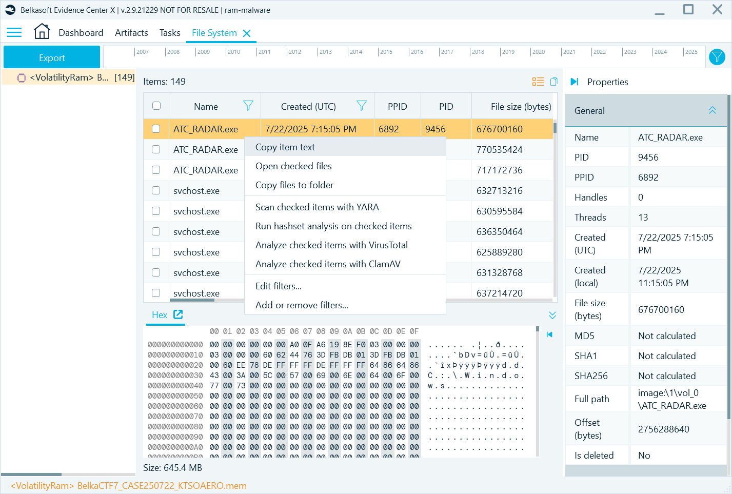Open the Hex view in a separate window
The height and width of the screenshot is (494, 732).
point(177,314)
